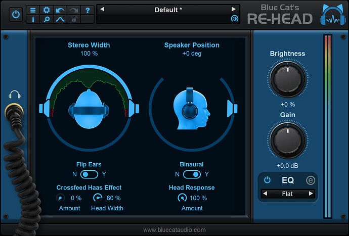Click the magnifier zoom icon
Screen dimensions: 349x236
click(47, 20)
